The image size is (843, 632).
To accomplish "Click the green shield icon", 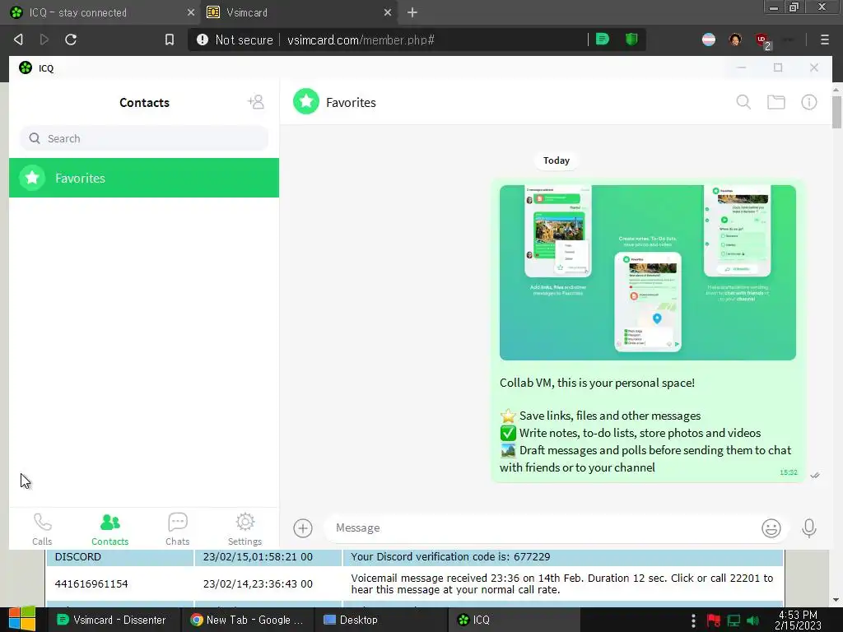I will coord(631,39).
